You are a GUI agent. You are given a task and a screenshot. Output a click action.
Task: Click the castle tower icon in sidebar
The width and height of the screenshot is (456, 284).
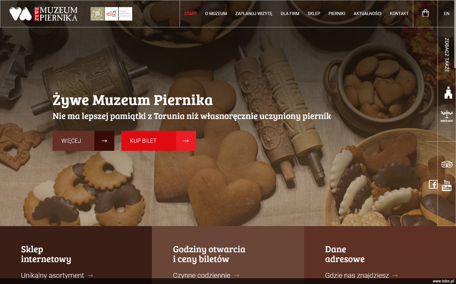pos(448,92)
